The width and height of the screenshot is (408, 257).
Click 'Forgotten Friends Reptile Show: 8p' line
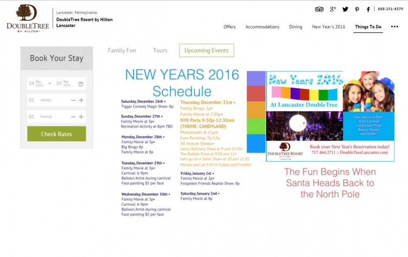point(210,184)
